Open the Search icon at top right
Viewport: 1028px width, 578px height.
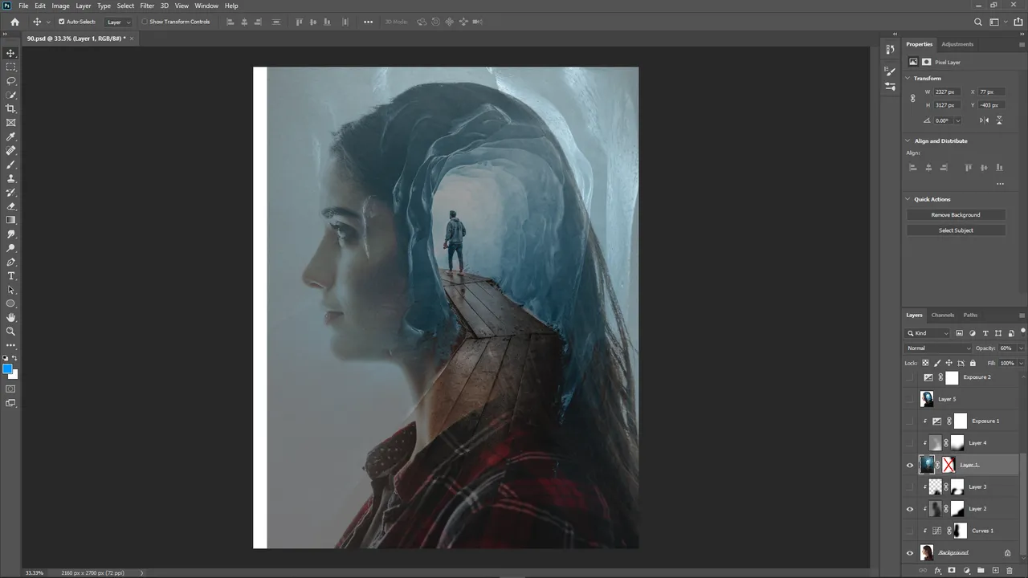tap(978, 22)
